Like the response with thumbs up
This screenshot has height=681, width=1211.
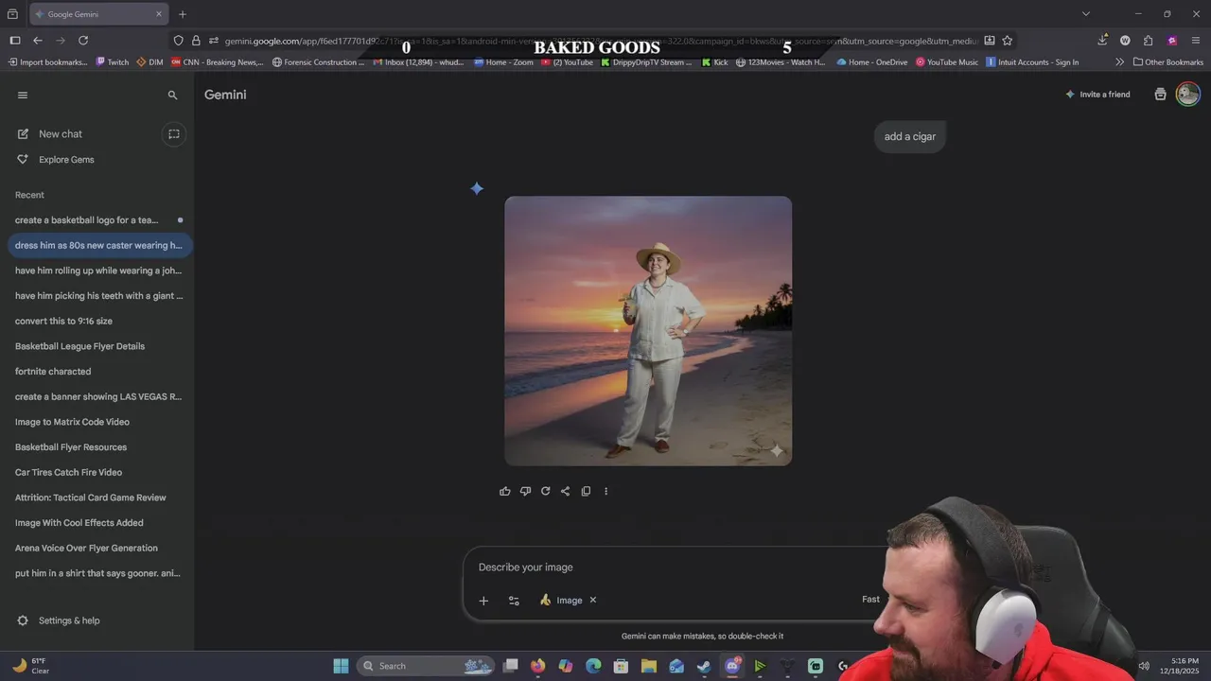pos(505,491)
